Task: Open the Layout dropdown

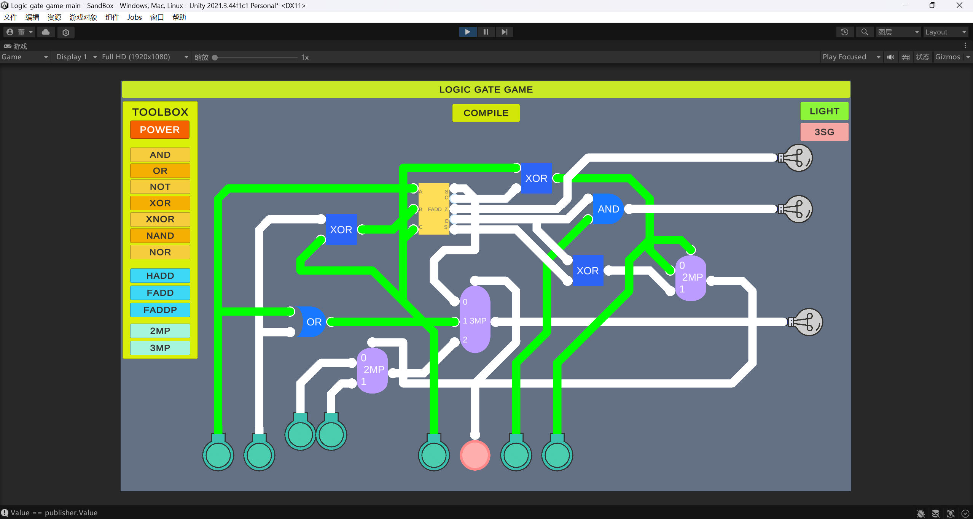Action: pyautogui.click(x=945, y=32)
